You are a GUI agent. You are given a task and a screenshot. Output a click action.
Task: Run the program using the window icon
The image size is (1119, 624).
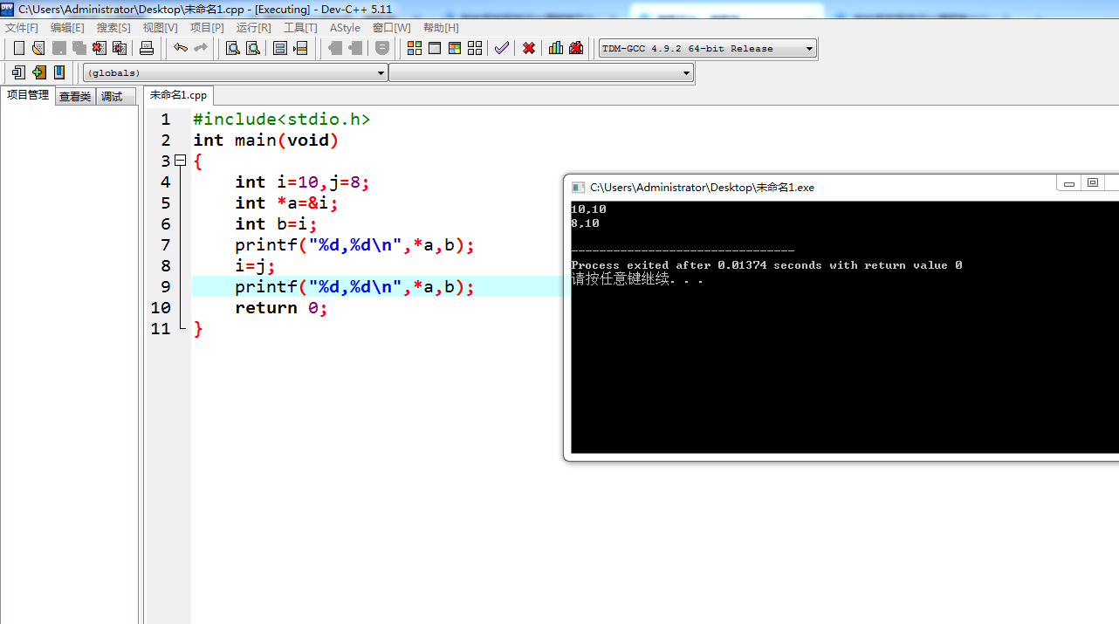(x=435, y=48)
